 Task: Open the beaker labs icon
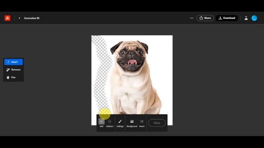(x=246, y=18)
